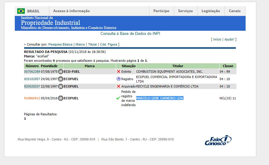This screenshot has height=165, width=269.
Task: Click priority date 22/08/1997
Action: coord(49,86)
